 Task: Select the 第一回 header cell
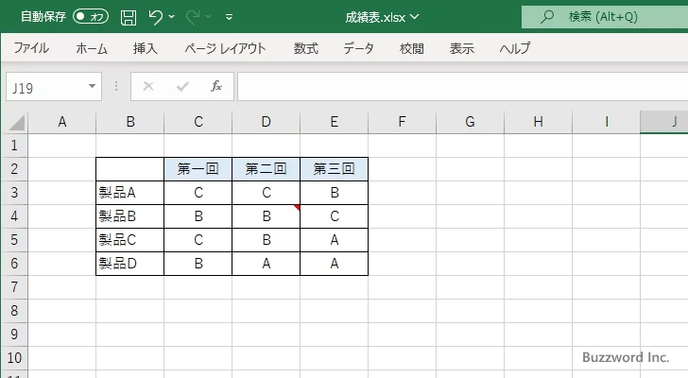[x=198, y=169]
